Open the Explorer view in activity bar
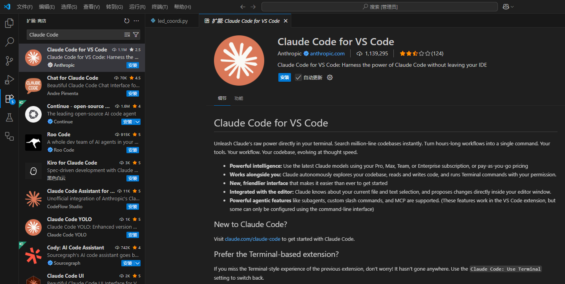Viewport: 565px width, 284px height. point(9,23)
